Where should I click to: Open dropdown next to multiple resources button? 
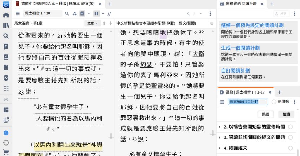(103, 13)
